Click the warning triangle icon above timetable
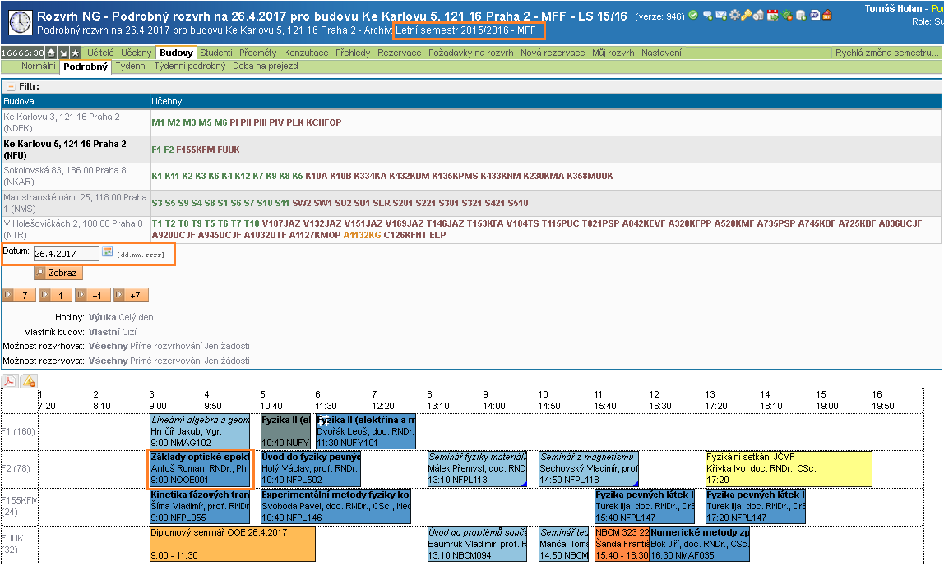The image size is (944, 566). [29, 381]
